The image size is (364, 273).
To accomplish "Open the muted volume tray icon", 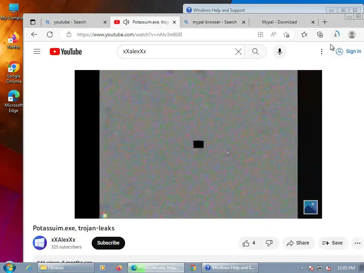I will (x=328, y=268).
